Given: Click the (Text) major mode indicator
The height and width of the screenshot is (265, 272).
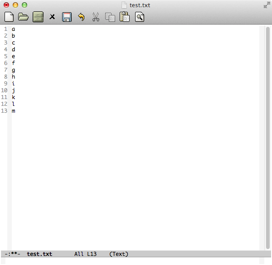Looking at the screenshot, I should (119, 254).
